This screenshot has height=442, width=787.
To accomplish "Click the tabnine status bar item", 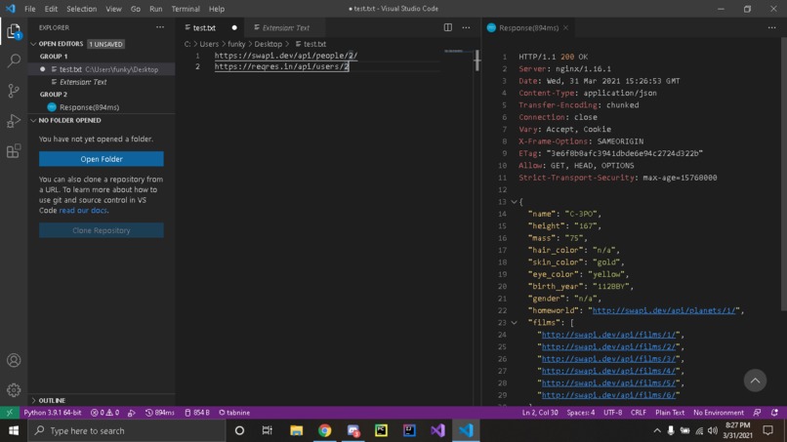I will pos(234,413).
